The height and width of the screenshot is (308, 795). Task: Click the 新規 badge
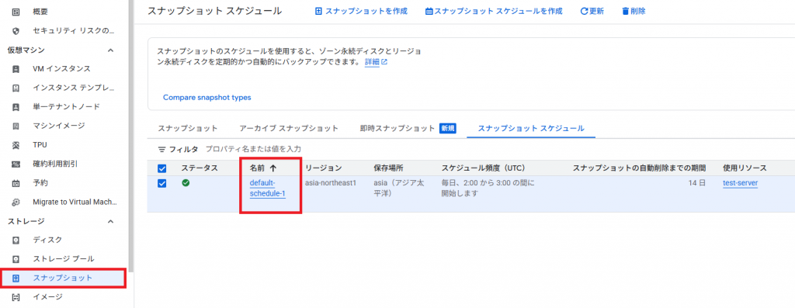(448, 128)
